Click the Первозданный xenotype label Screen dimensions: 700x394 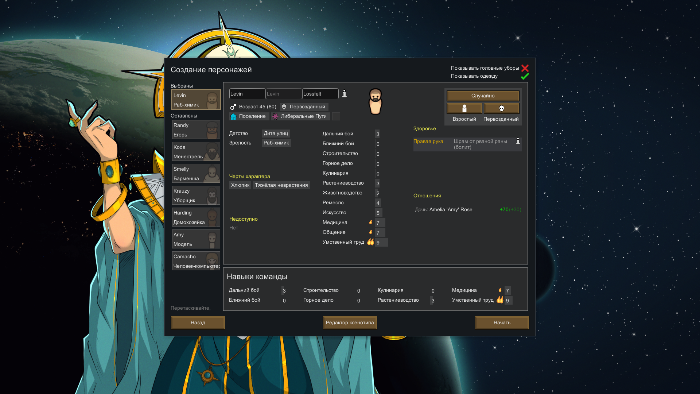pyautogui.click(x=307, y=107)
